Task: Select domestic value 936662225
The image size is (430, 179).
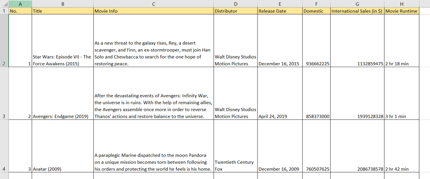Action: point(317,40)
